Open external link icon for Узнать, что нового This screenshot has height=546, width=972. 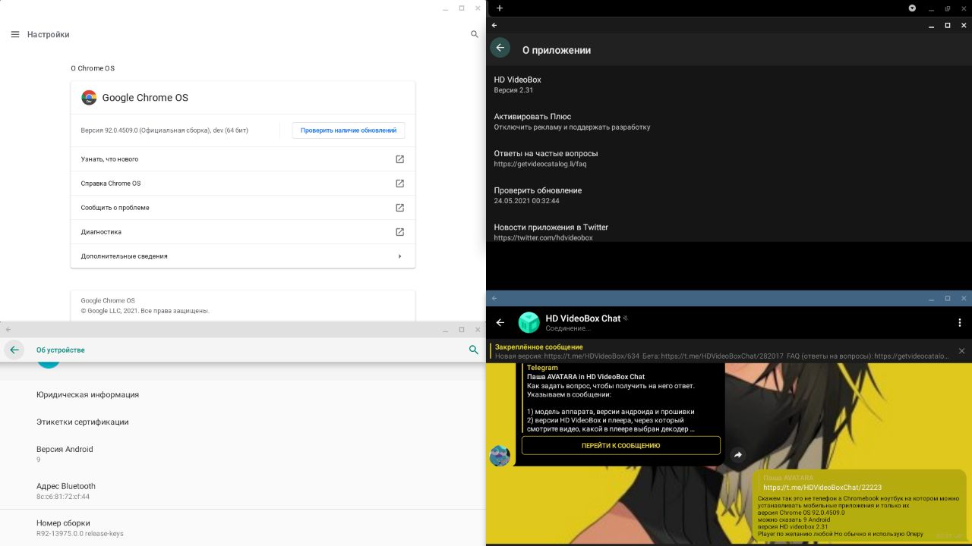coord(400,159)
